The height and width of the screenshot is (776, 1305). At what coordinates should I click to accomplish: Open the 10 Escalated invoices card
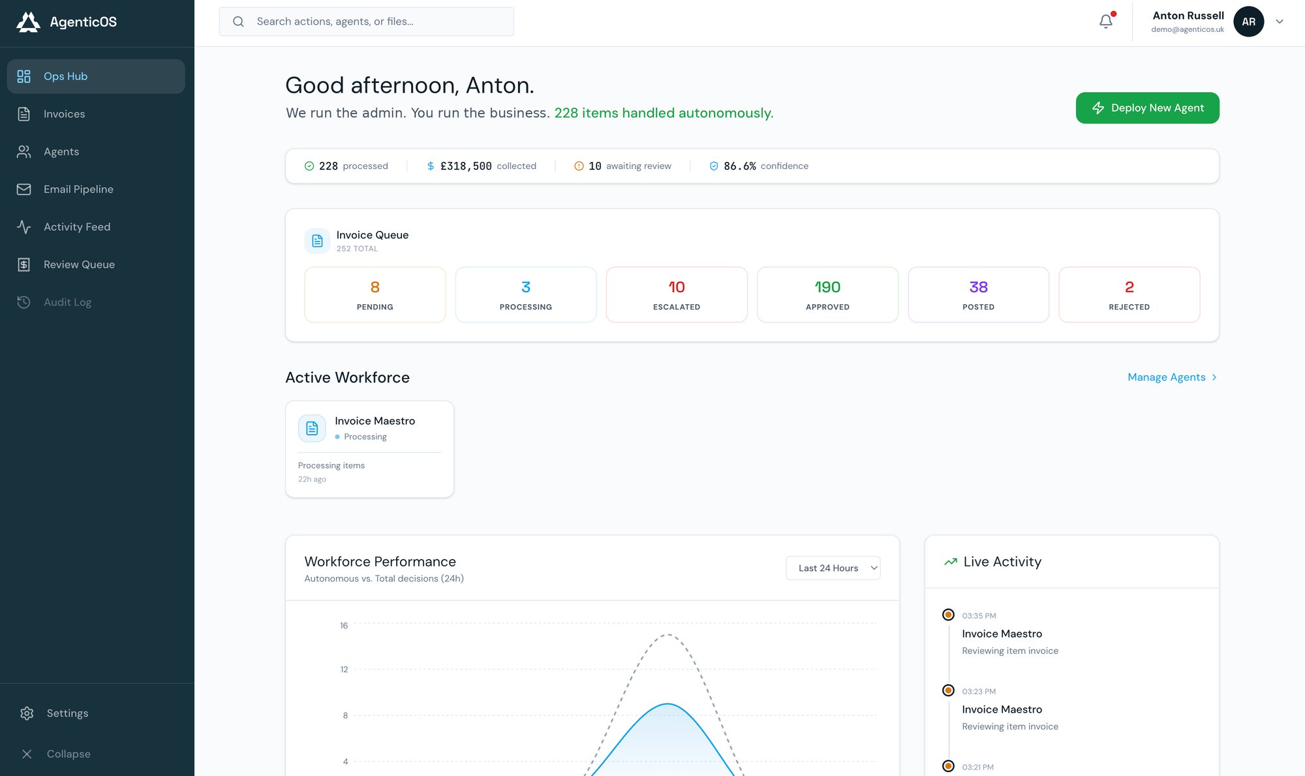coord(677,294)
